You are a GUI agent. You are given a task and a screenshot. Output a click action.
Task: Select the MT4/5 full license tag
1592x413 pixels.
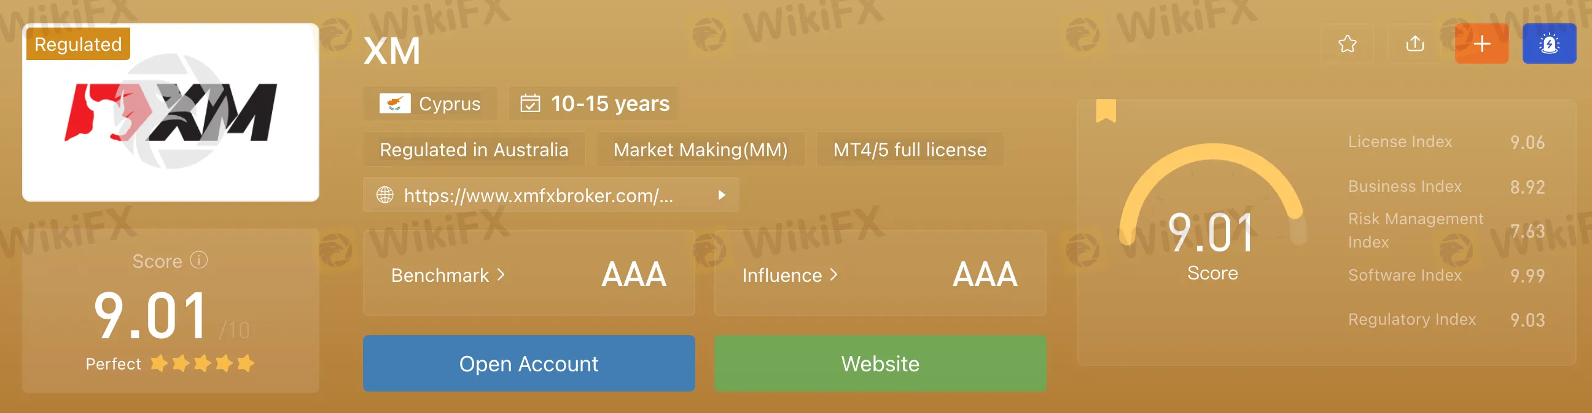pyautogui.click(x=909, y=150)
